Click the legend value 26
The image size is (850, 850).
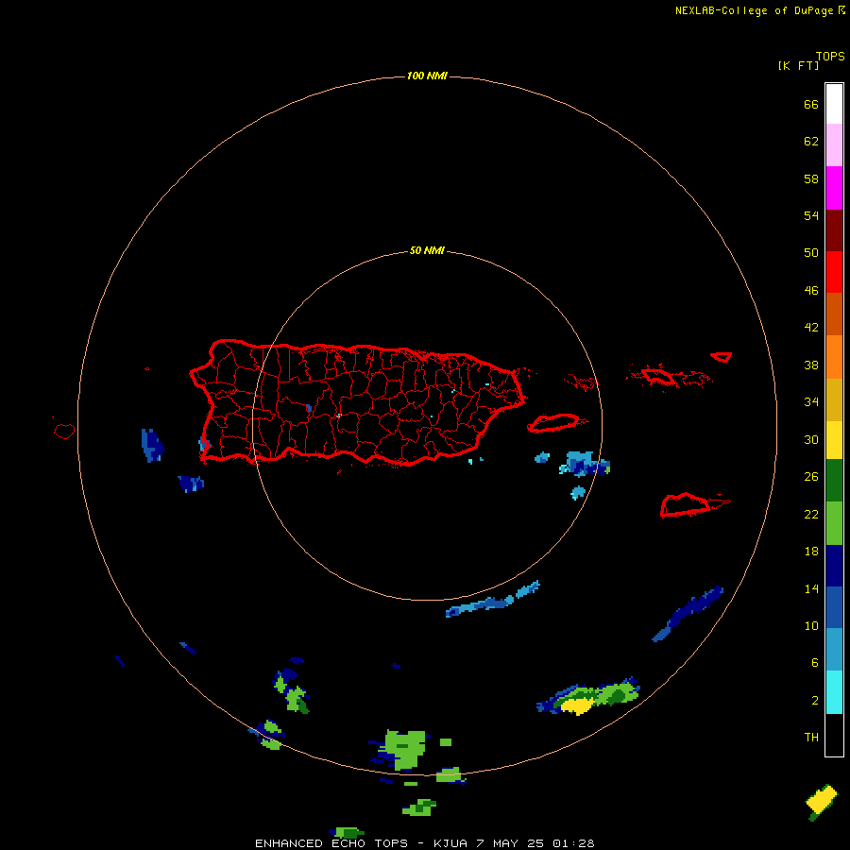811,477
